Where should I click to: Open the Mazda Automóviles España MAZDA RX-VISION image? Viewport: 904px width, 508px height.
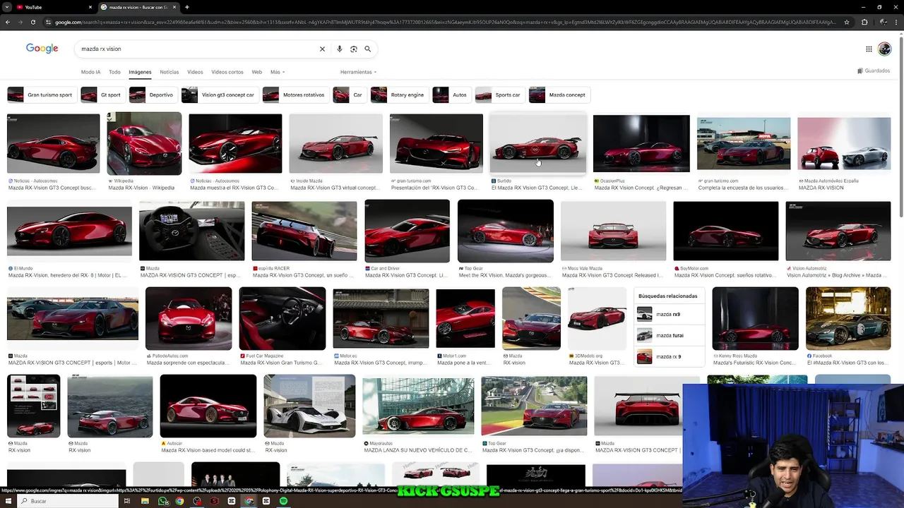[x=844, y=143]
